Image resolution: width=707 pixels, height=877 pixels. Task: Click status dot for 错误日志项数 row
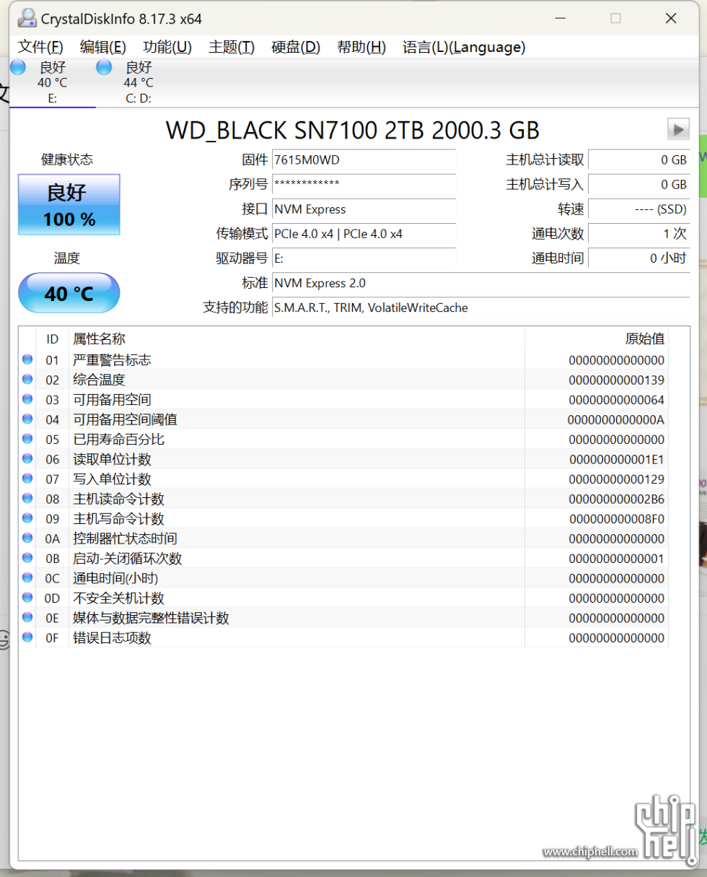(x=27, y=637)
